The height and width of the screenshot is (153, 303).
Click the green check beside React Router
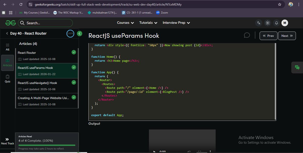click(74, 52)
